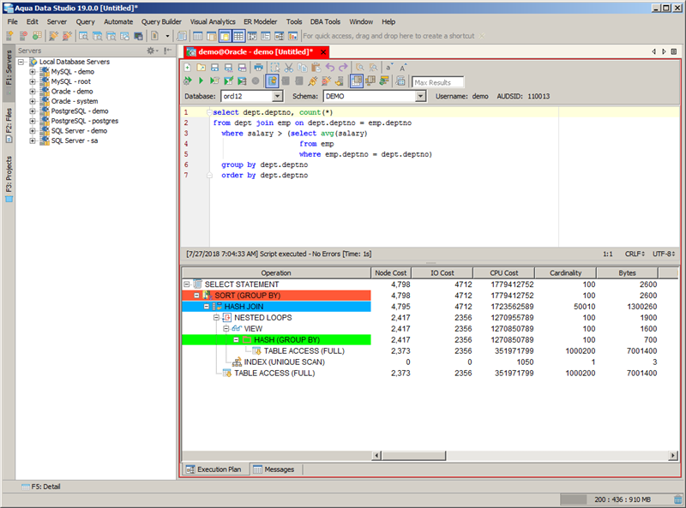The height and width of the screenshot is (508, 686).
Task: Click the server register icon in the main toolbar
Action: click(9, 36)
